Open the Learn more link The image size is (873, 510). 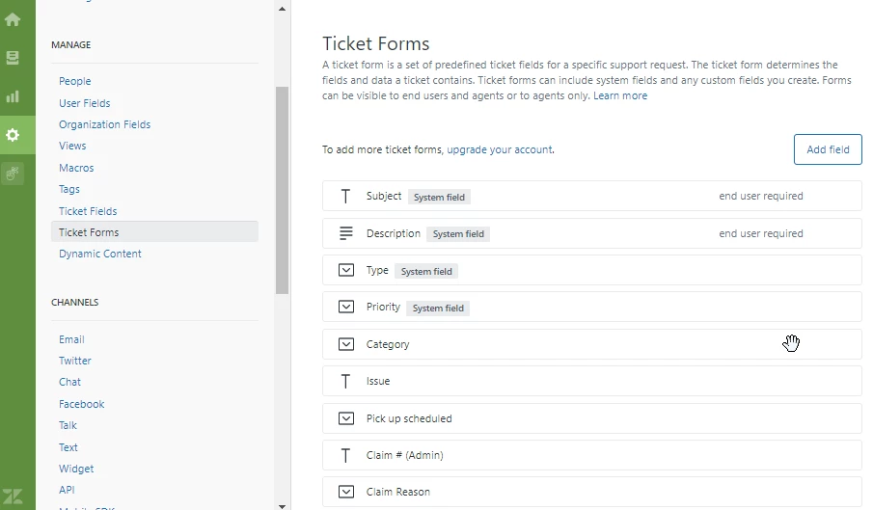(x=620, y=96)
